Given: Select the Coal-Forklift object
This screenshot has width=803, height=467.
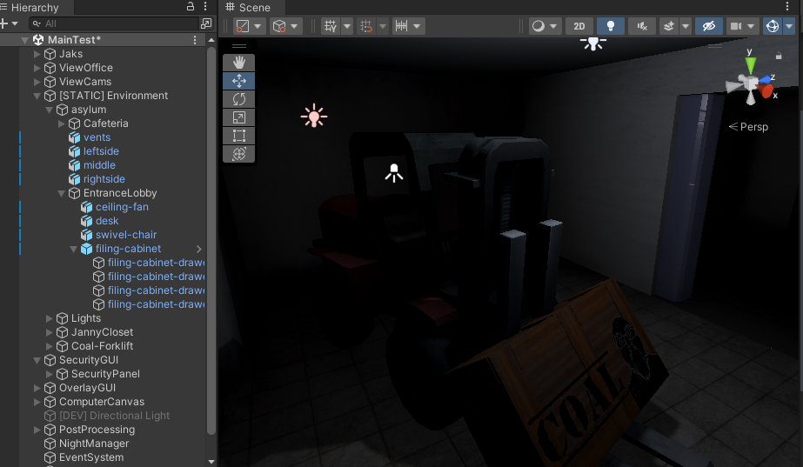Looking at the screenshot, I should (x=102, y=346).
